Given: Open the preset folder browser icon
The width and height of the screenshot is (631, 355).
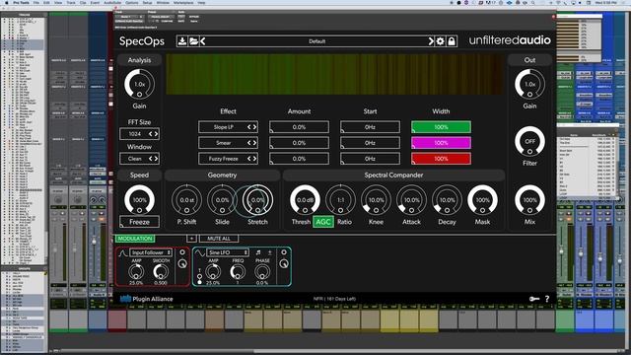Looking at the screenshot, I should [x=193, y=41].
